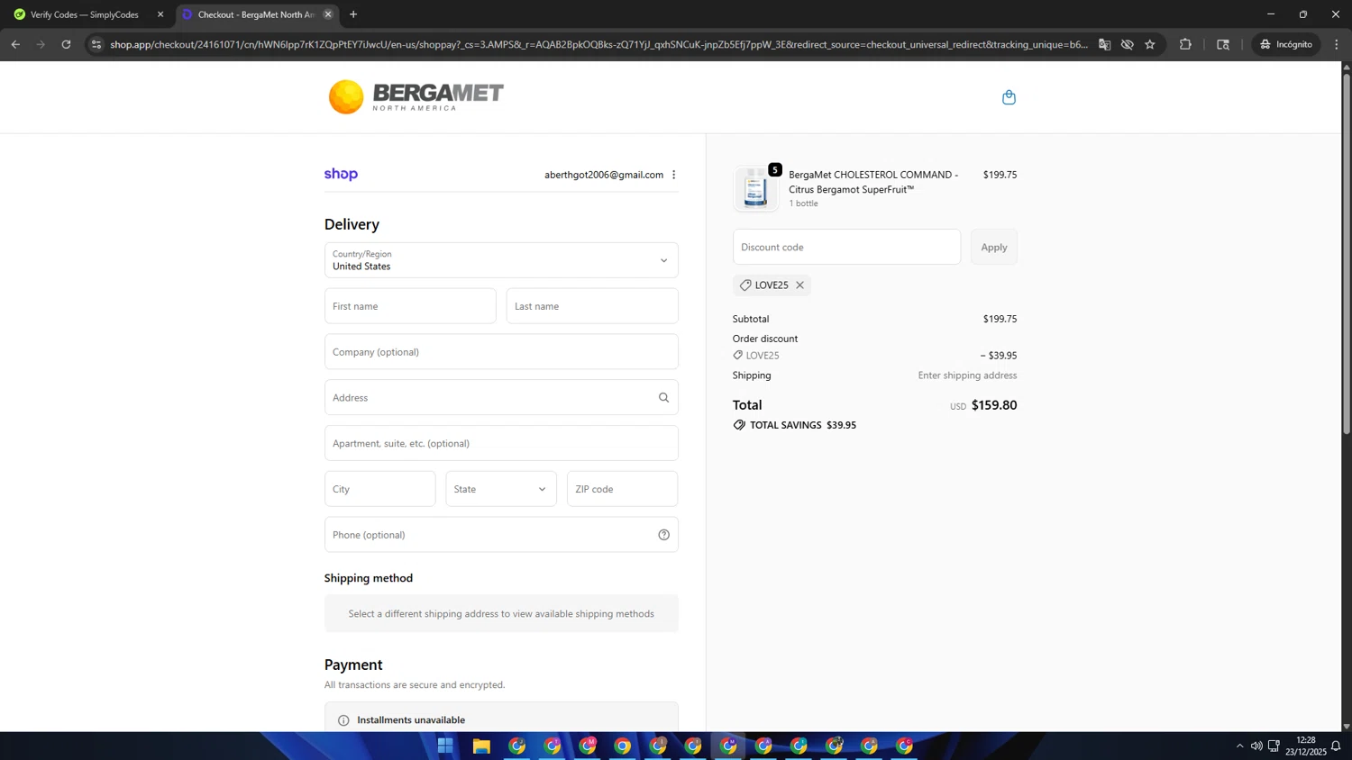The height and width of the screenshot is (760, 1352).
Task: Click the browser URL address bar
Action: (x=598, y=44)
